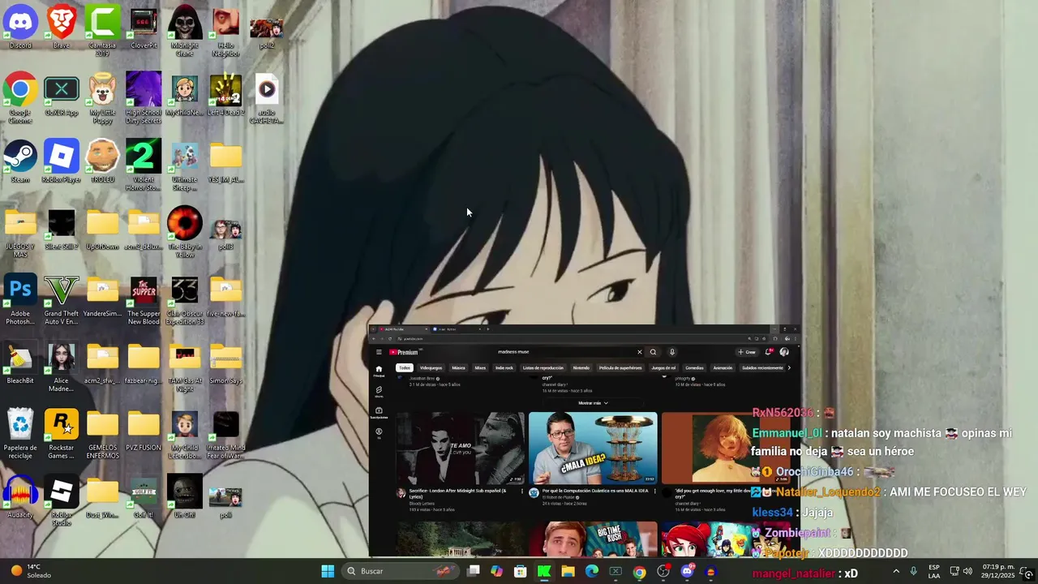The image size is (1038, 584).
Task: Open The Supper New Blood icon
Action: coord(144,300)
